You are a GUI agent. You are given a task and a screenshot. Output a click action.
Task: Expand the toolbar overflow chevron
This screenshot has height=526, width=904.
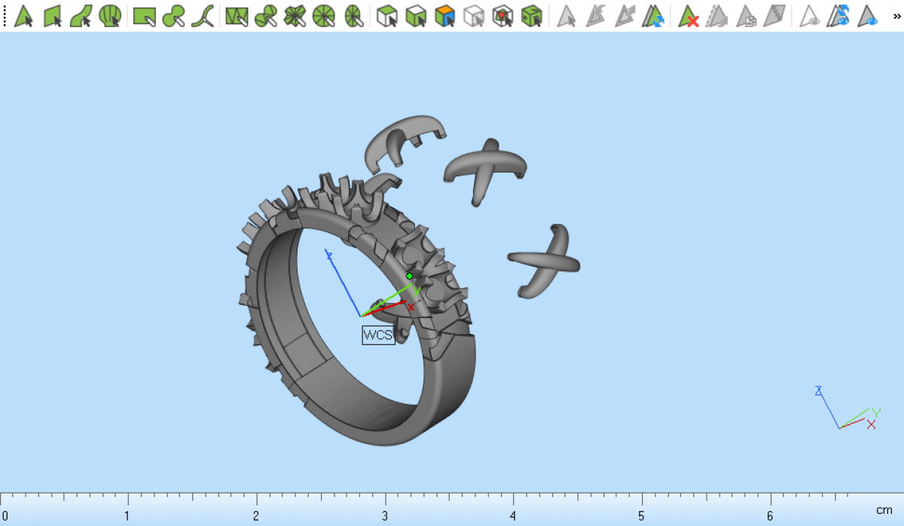pos(896,15)
